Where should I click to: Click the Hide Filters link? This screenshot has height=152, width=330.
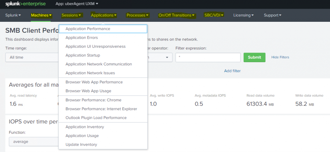(280, 57)
